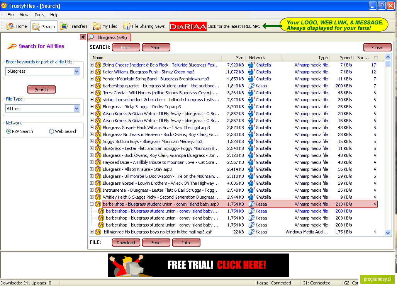Click the file icon of Soggy Bottom Boys
The image size is (397, 286).
98,141
